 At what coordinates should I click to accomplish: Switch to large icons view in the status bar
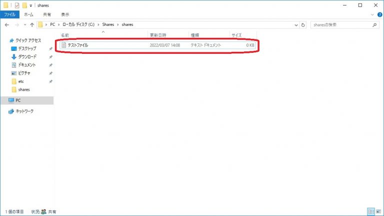378,212
